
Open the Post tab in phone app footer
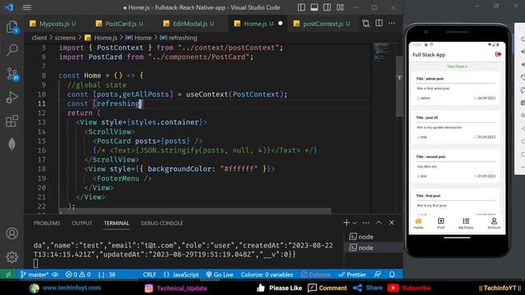(441, 224)
